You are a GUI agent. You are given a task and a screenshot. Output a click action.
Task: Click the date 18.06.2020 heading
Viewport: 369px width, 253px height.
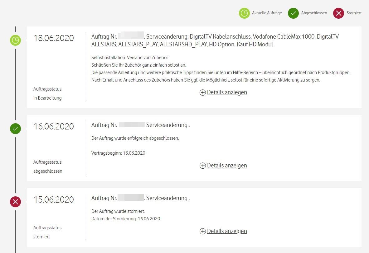click(54, 38)
